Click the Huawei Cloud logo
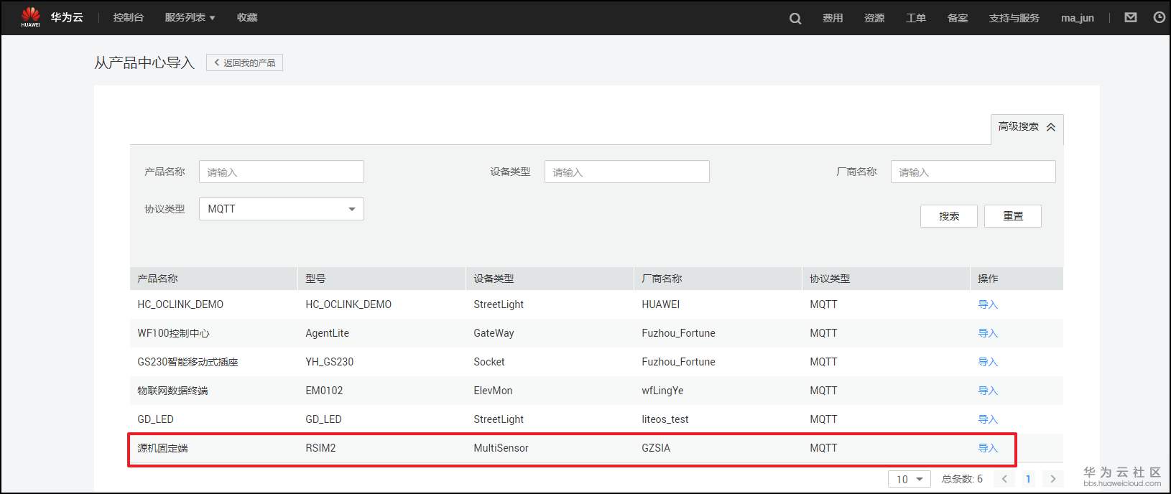The image size is (1171, 494). 52,17
